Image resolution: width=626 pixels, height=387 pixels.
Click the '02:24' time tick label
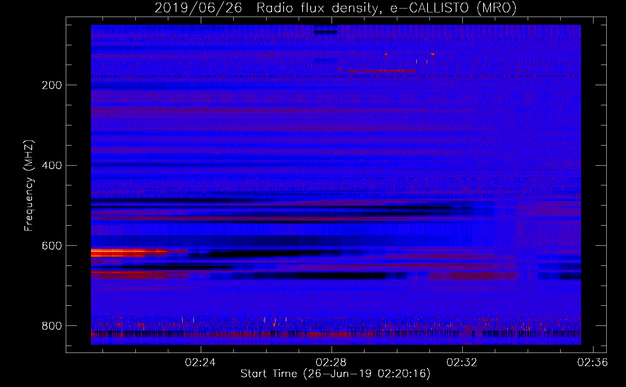coord(200,363)
